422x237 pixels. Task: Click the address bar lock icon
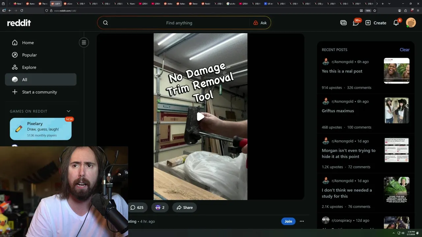pos(51,11)
